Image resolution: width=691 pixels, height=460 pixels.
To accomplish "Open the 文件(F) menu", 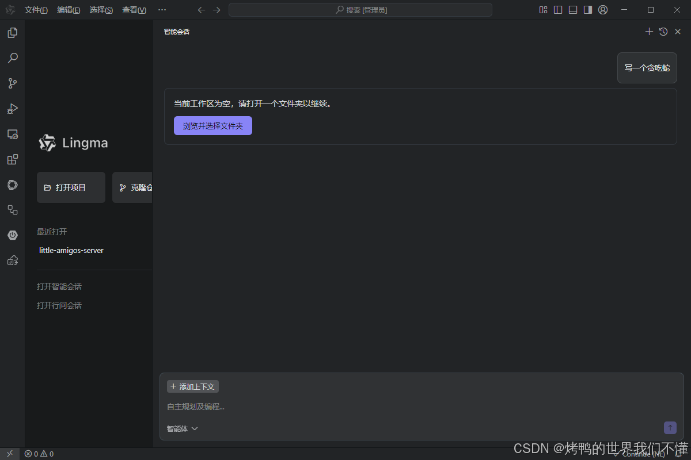I will click(x=36, y=10).
